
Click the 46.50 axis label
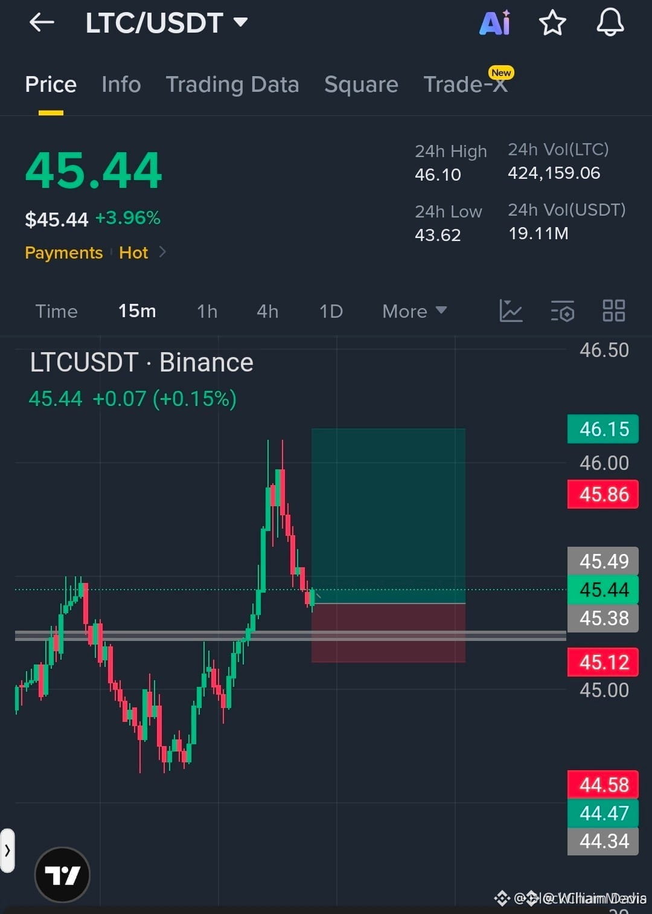604,350
